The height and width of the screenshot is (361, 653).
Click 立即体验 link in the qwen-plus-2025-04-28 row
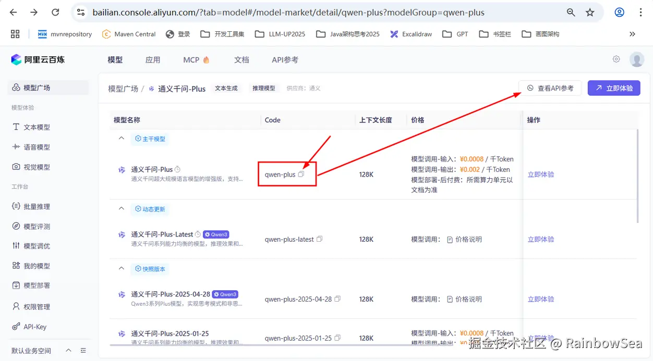(541, 299)
